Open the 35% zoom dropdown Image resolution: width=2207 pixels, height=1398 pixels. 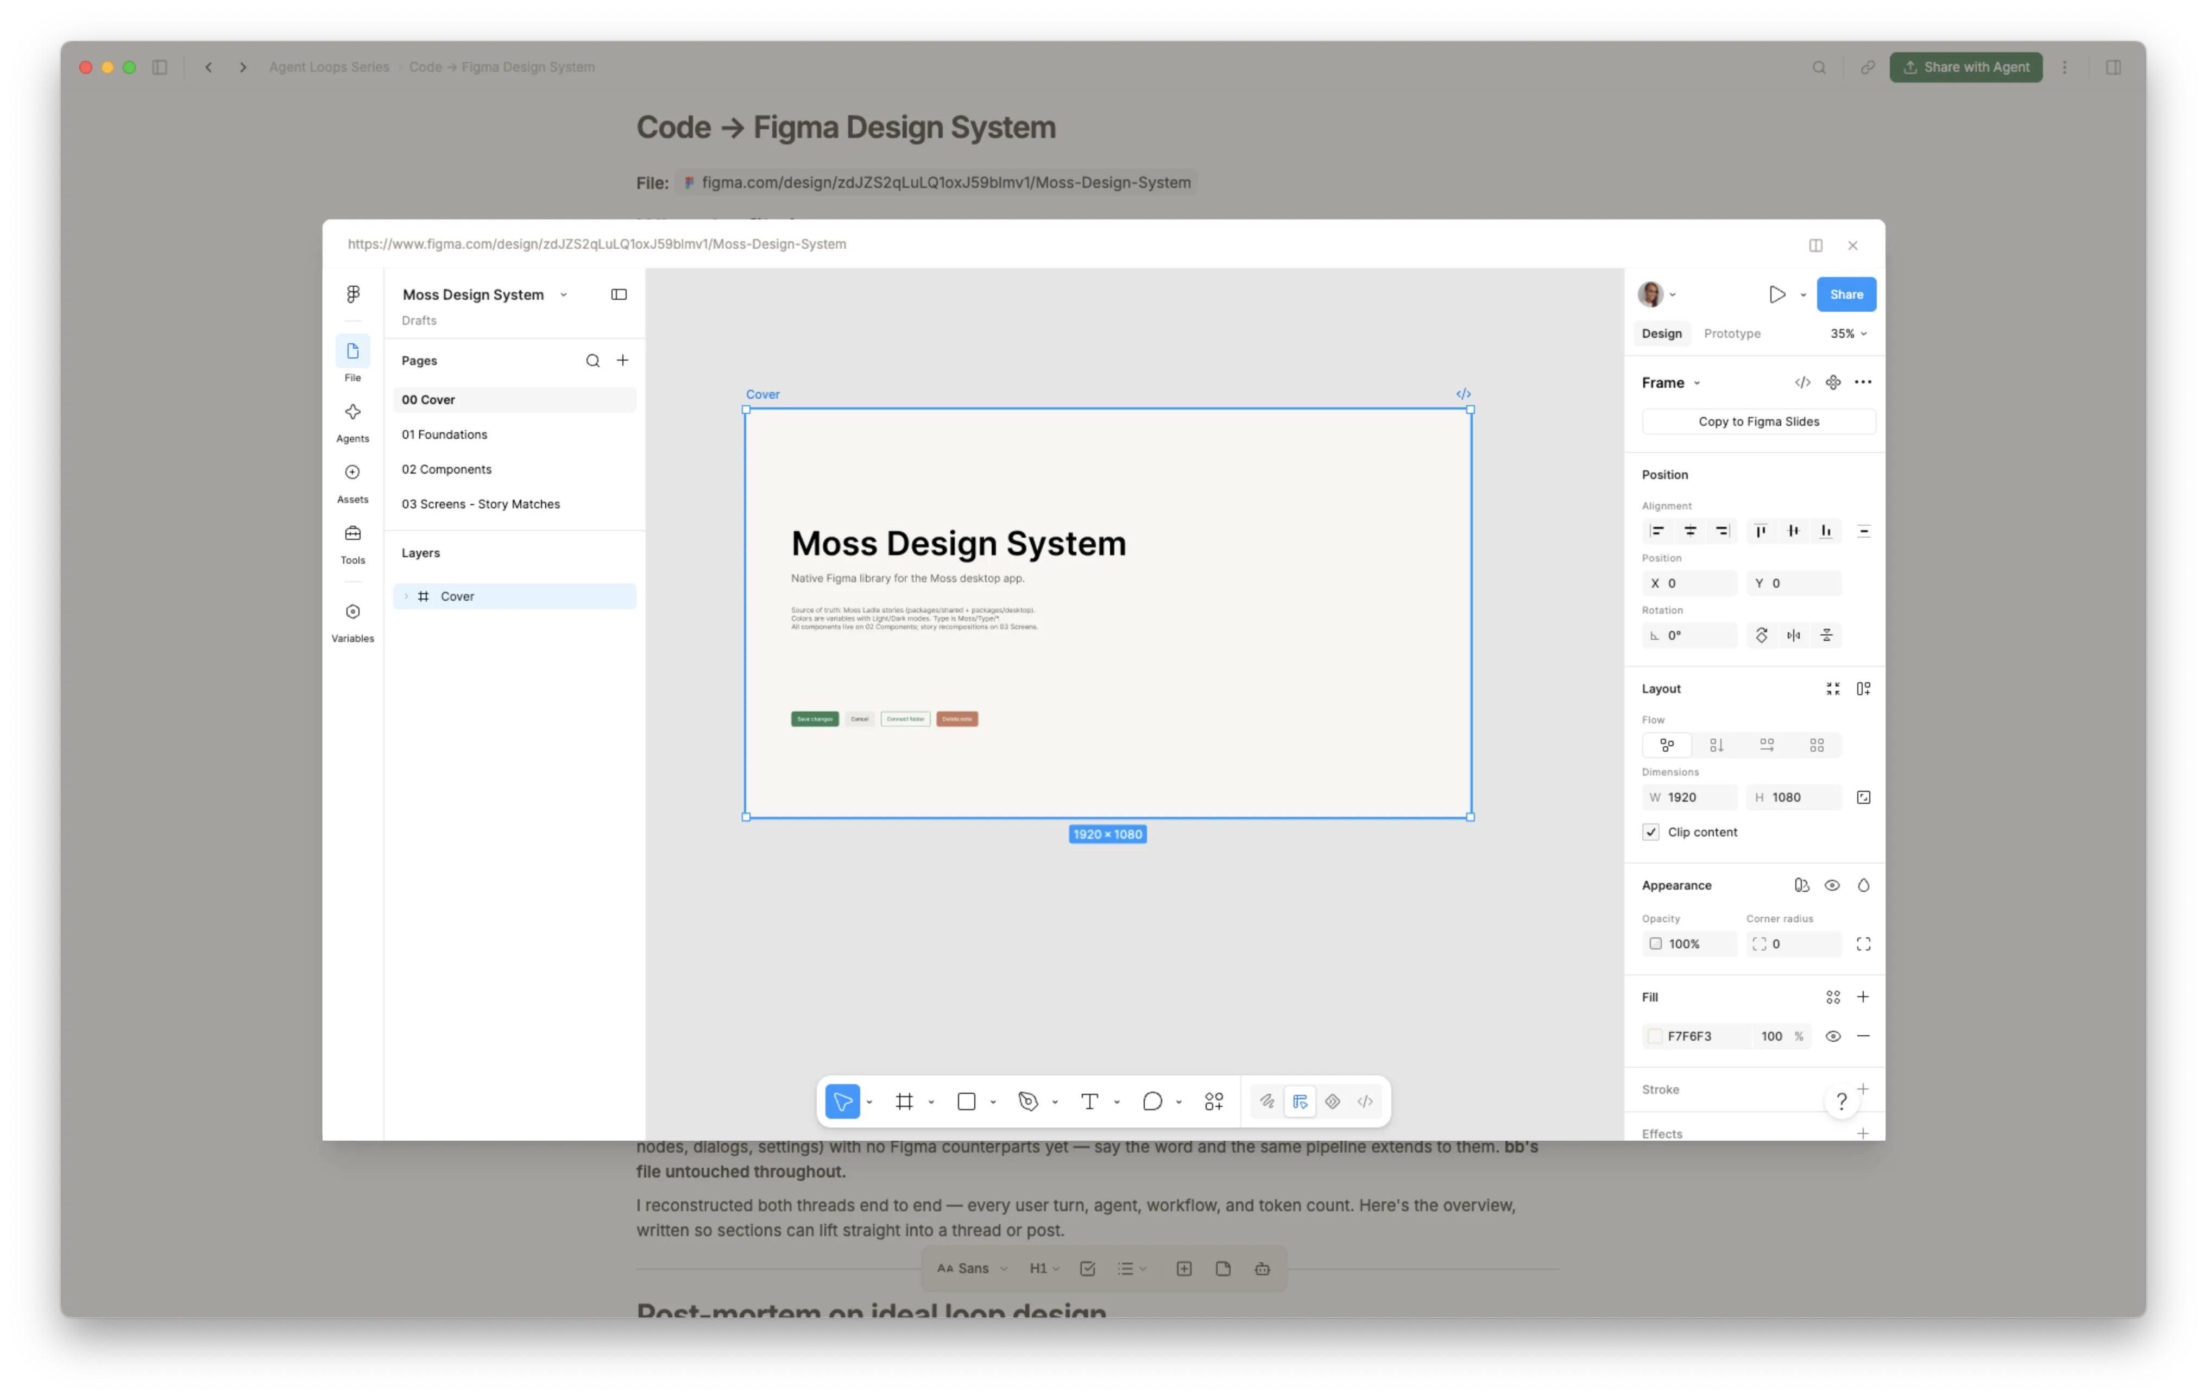[x=1847, y=333]
